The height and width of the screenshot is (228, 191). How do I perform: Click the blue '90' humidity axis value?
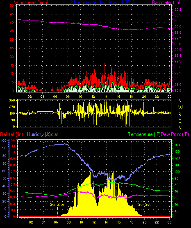coord(5,148)
